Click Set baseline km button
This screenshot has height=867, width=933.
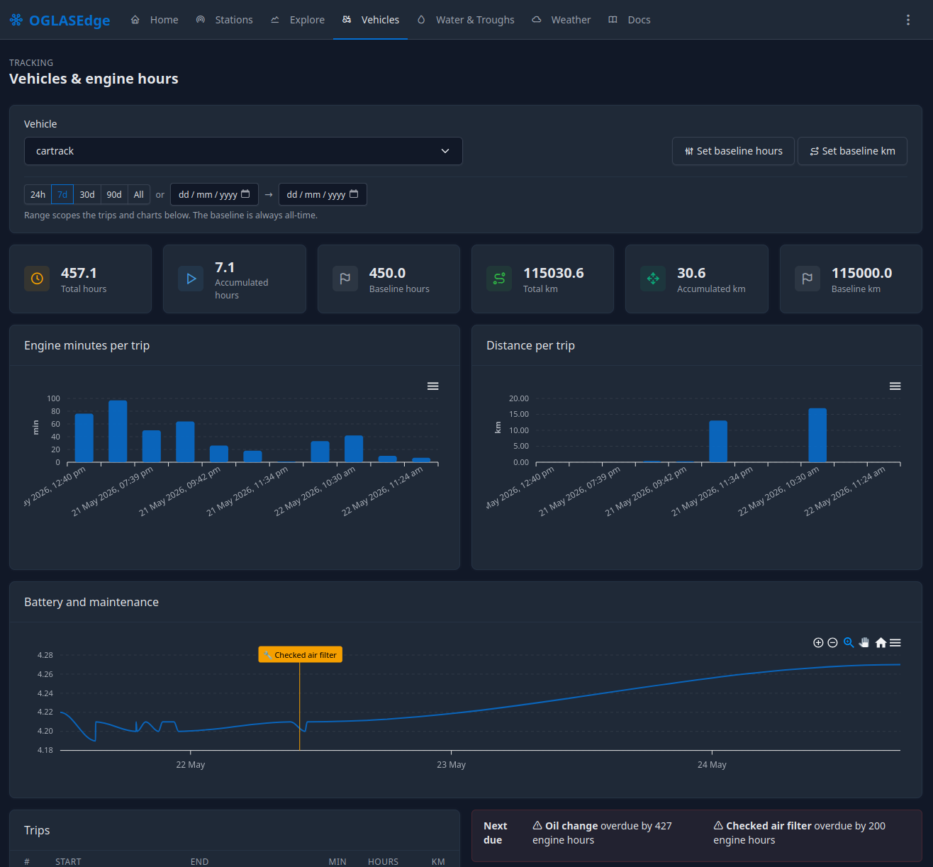852,151
